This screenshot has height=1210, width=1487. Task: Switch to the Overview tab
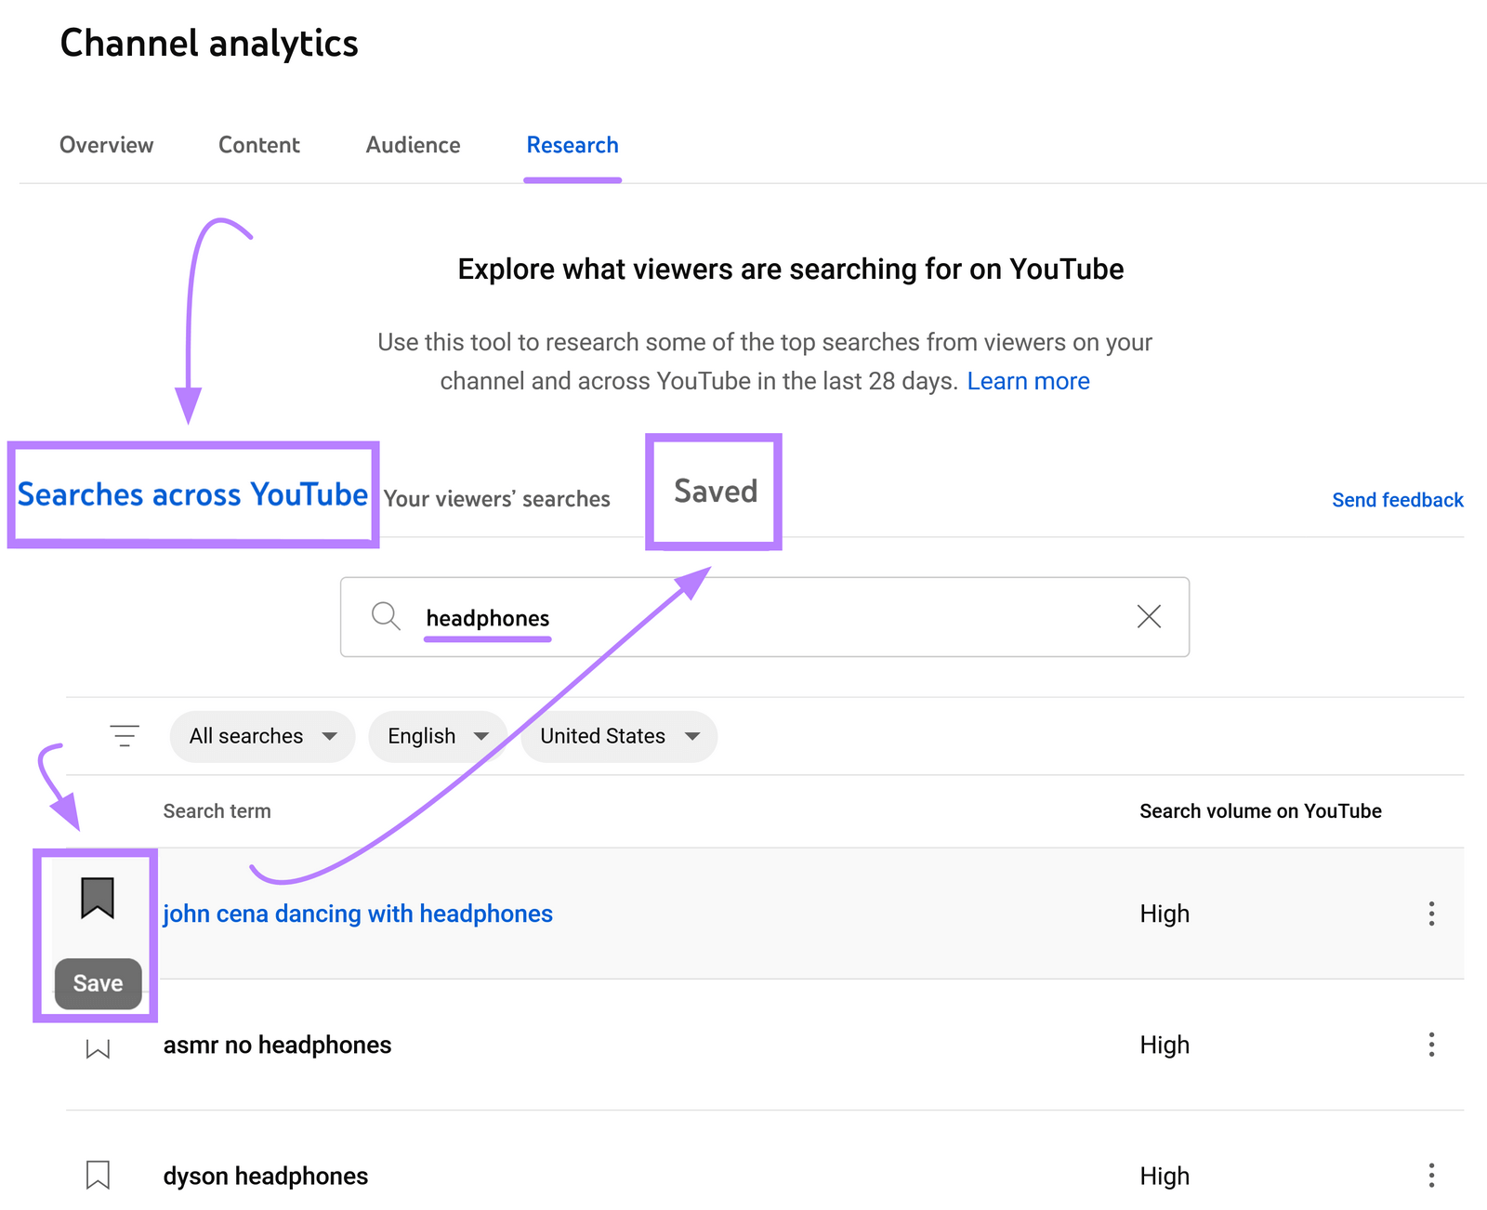(x=106, y=145)
